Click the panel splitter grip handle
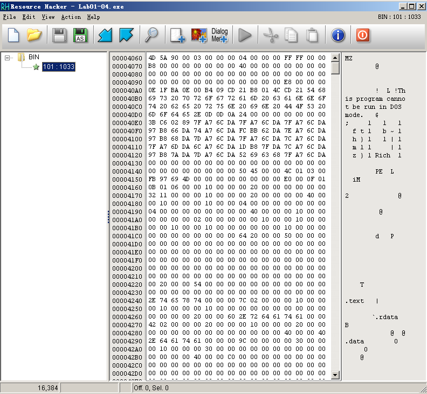The width and height of the screenshot is (427, 394). point(108,217)
